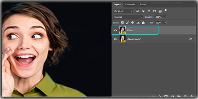Hide the Background layer with eye icon
198x99 pixels.
[115, 39]
